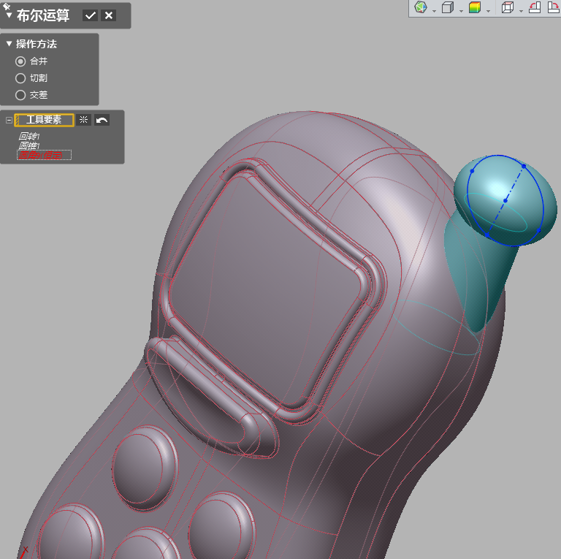
Task: Cancel Boolean operation with X button
Action: [x=109, y=15]
